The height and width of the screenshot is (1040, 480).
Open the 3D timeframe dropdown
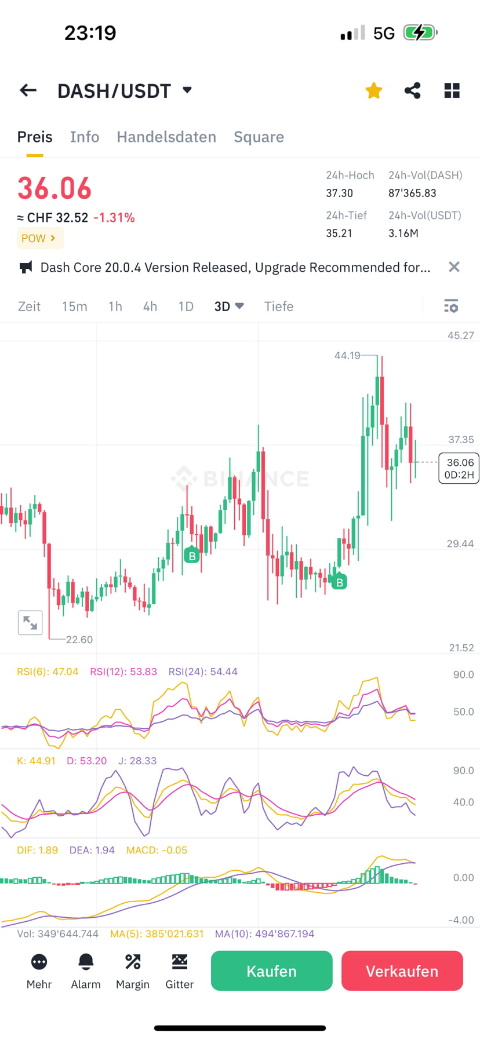pyautogui.click(x=229, y=306)
